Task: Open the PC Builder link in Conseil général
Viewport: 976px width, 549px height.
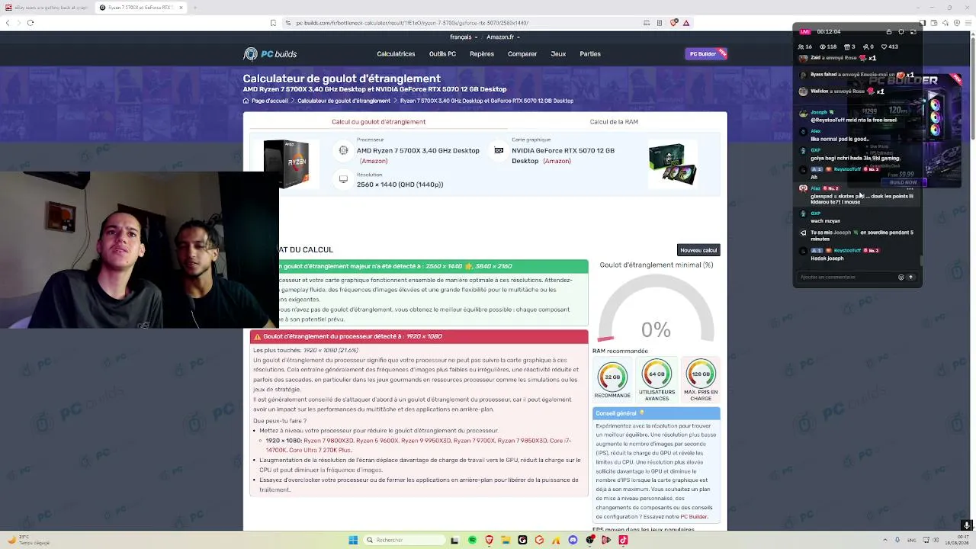Action: click(x=693, y=517)
